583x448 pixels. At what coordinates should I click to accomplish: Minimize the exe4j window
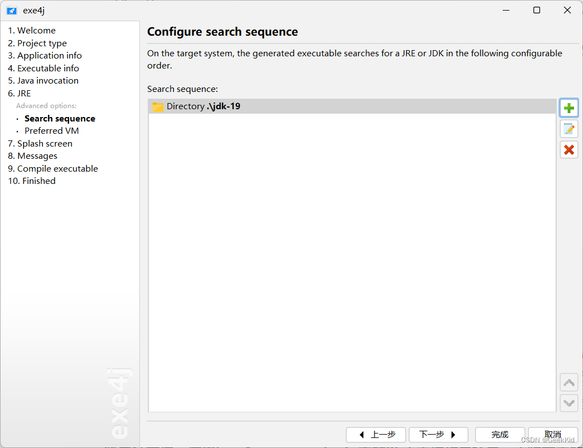506,11
